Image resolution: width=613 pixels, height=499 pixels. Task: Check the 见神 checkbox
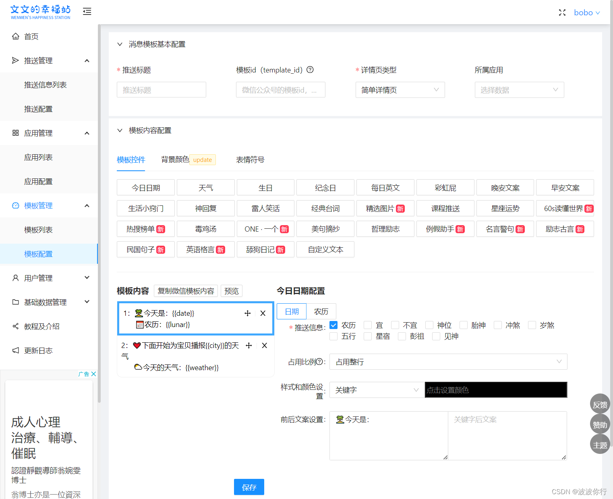tap(436, 336)
